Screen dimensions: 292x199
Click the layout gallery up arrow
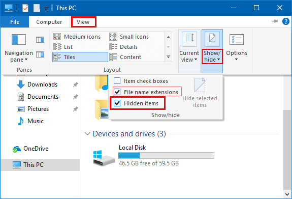pyautogui.click(x=169, y=37)
